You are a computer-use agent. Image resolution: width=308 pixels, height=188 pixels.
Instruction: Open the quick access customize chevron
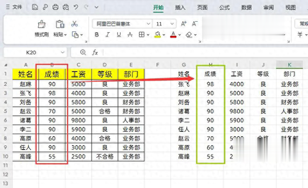96,8
